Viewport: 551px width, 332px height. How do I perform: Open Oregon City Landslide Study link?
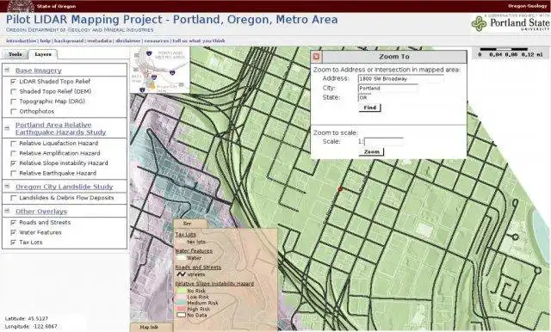[65, 187]
